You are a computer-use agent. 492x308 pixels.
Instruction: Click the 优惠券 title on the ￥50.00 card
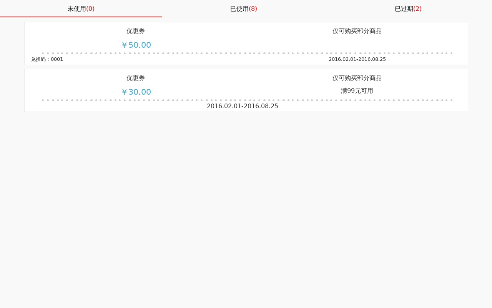[x=136, y=31]
